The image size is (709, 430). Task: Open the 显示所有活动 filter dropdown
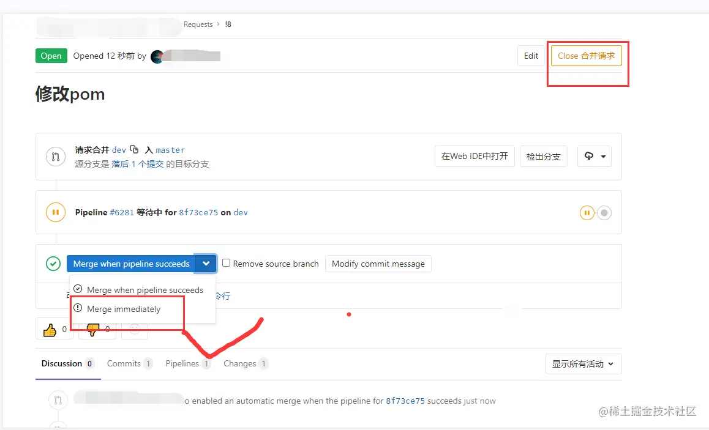coord(583,364)
